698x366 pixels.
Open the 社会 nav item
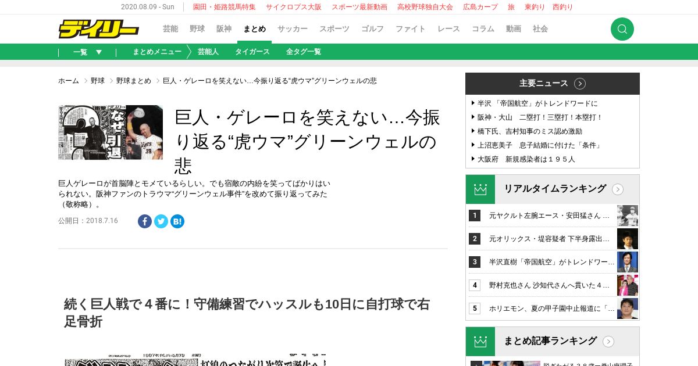[x=540, y=29]
